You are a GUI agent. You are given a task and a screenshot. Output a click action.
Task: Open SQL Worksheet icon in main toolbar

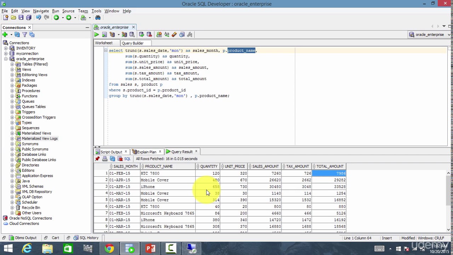84,17
